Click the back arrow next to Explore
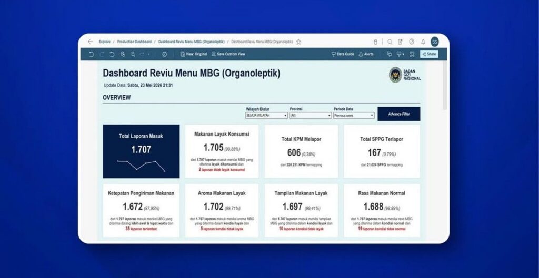The height and width of the screenshot is (278, 539). pyautogui.click(x=91, y=42)
